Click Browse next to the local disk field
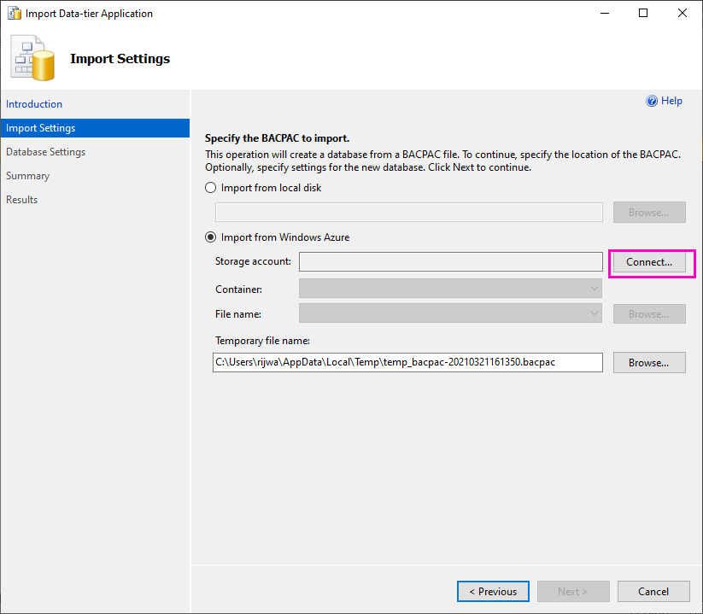 (x=648, y=212)
